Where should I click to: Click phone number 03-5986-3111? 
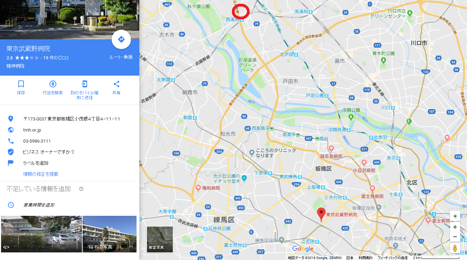click(37, 141)
